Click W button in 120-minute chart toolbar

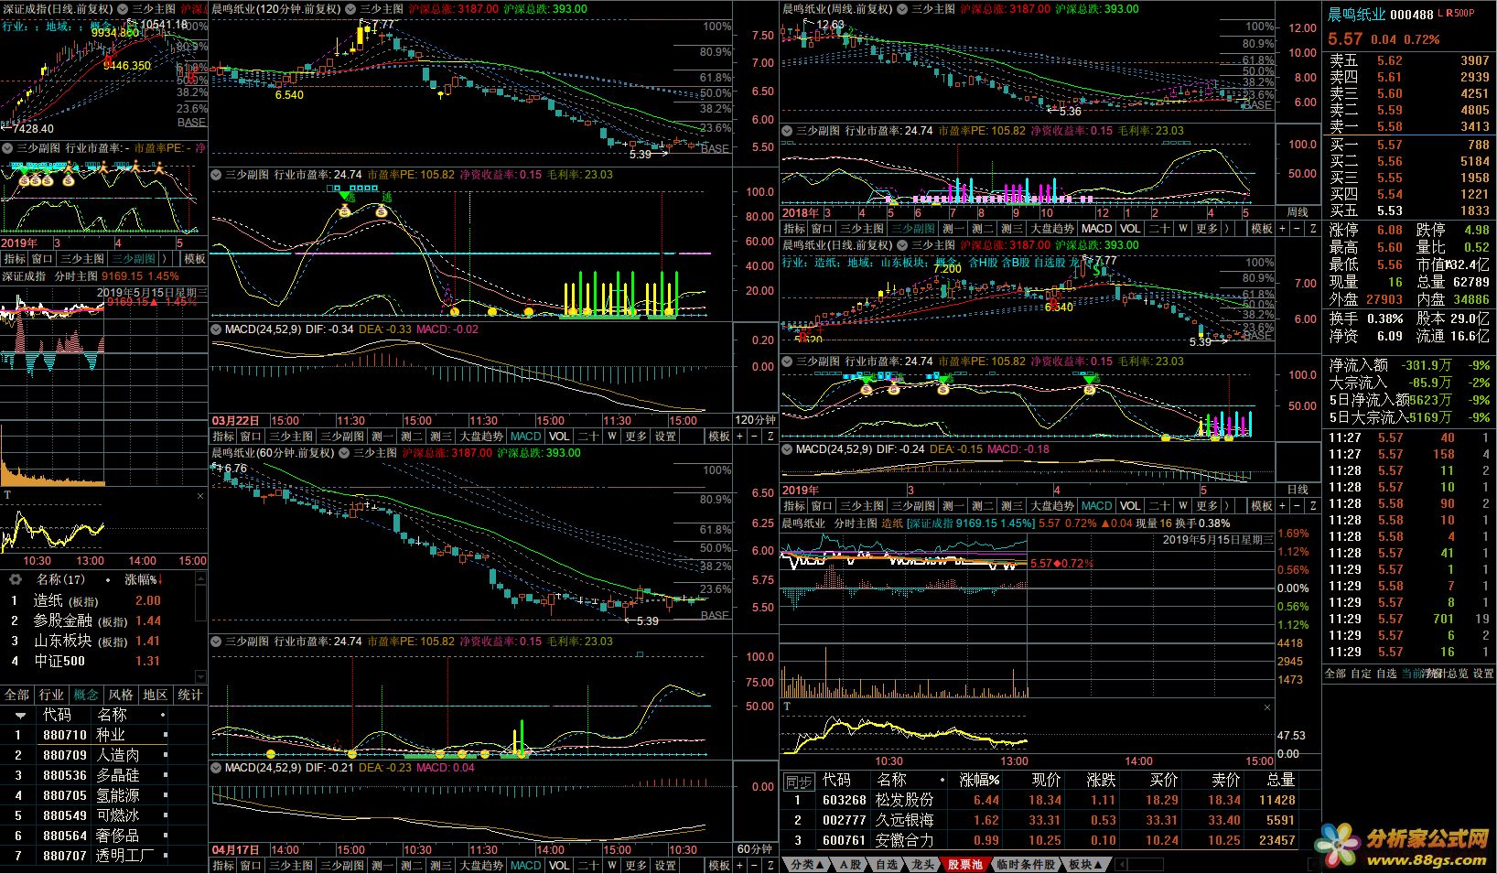[612, 437]
